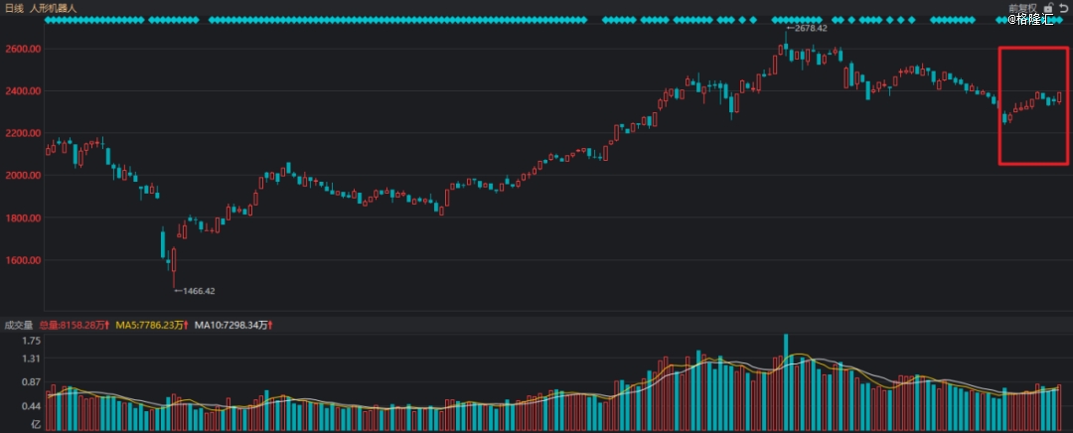The height and width of the screenshot is (433, 1073).
Task: Click the red up arrow after 总量 value
Action: 106,325
